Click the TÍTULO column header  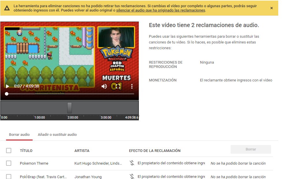[26, 151]
